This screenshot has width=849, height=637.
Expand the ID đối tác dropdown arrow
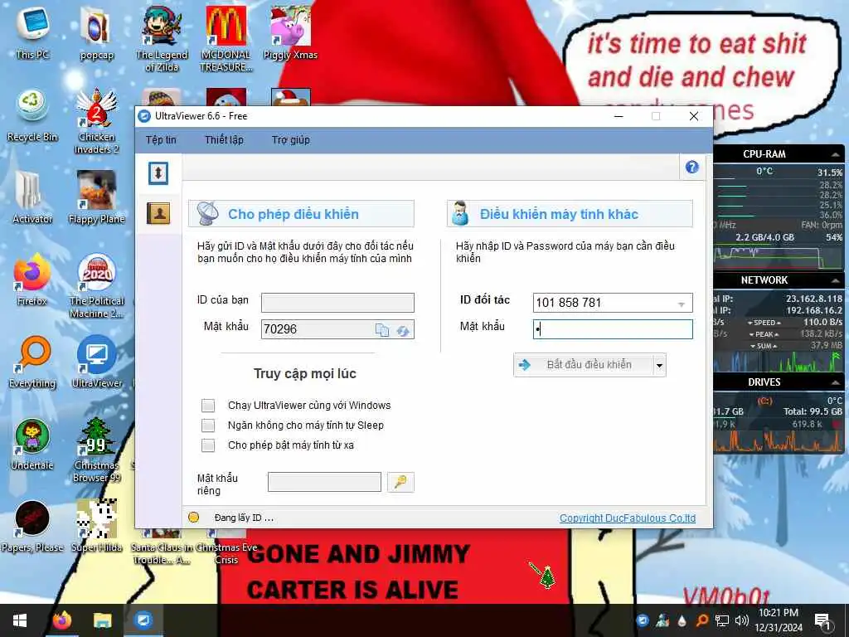682,304
